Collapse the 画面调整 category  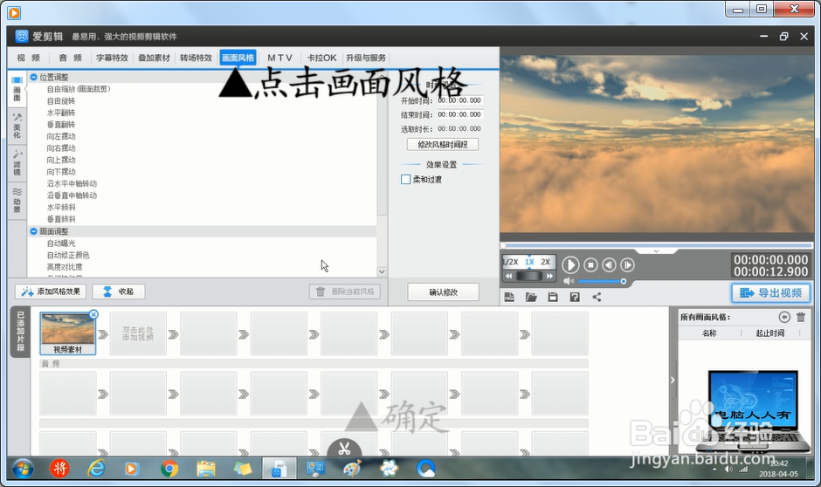tap(33, 231)
